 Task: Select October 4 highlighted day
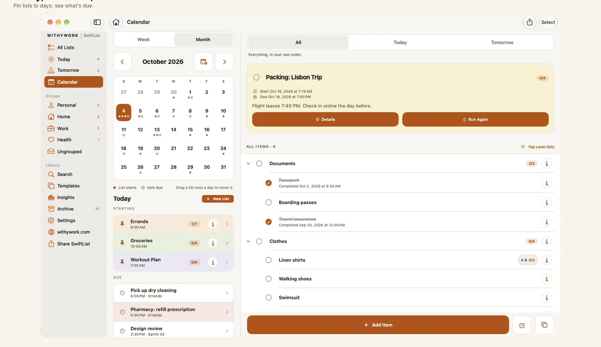[124, 112]
